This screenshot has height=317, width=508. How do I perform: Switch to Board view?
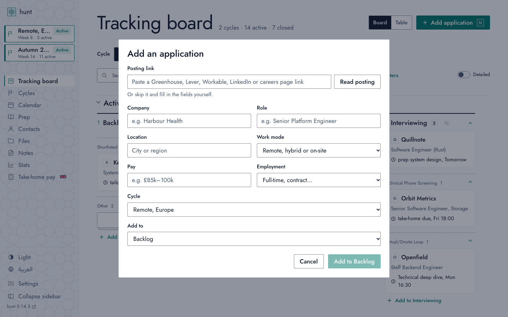pos(380,23)
